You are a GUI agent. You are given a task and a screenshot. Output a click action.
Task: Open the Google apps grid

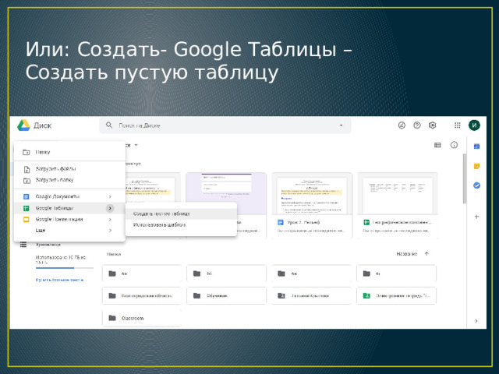458,125
